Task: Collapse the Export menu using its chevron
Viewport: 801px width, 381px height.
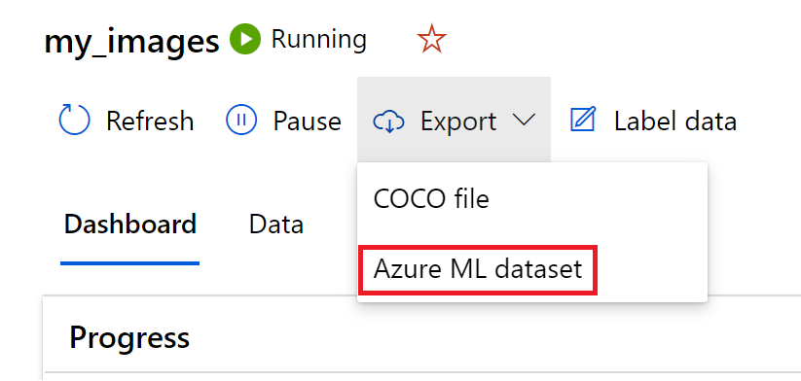Action: 523,121
